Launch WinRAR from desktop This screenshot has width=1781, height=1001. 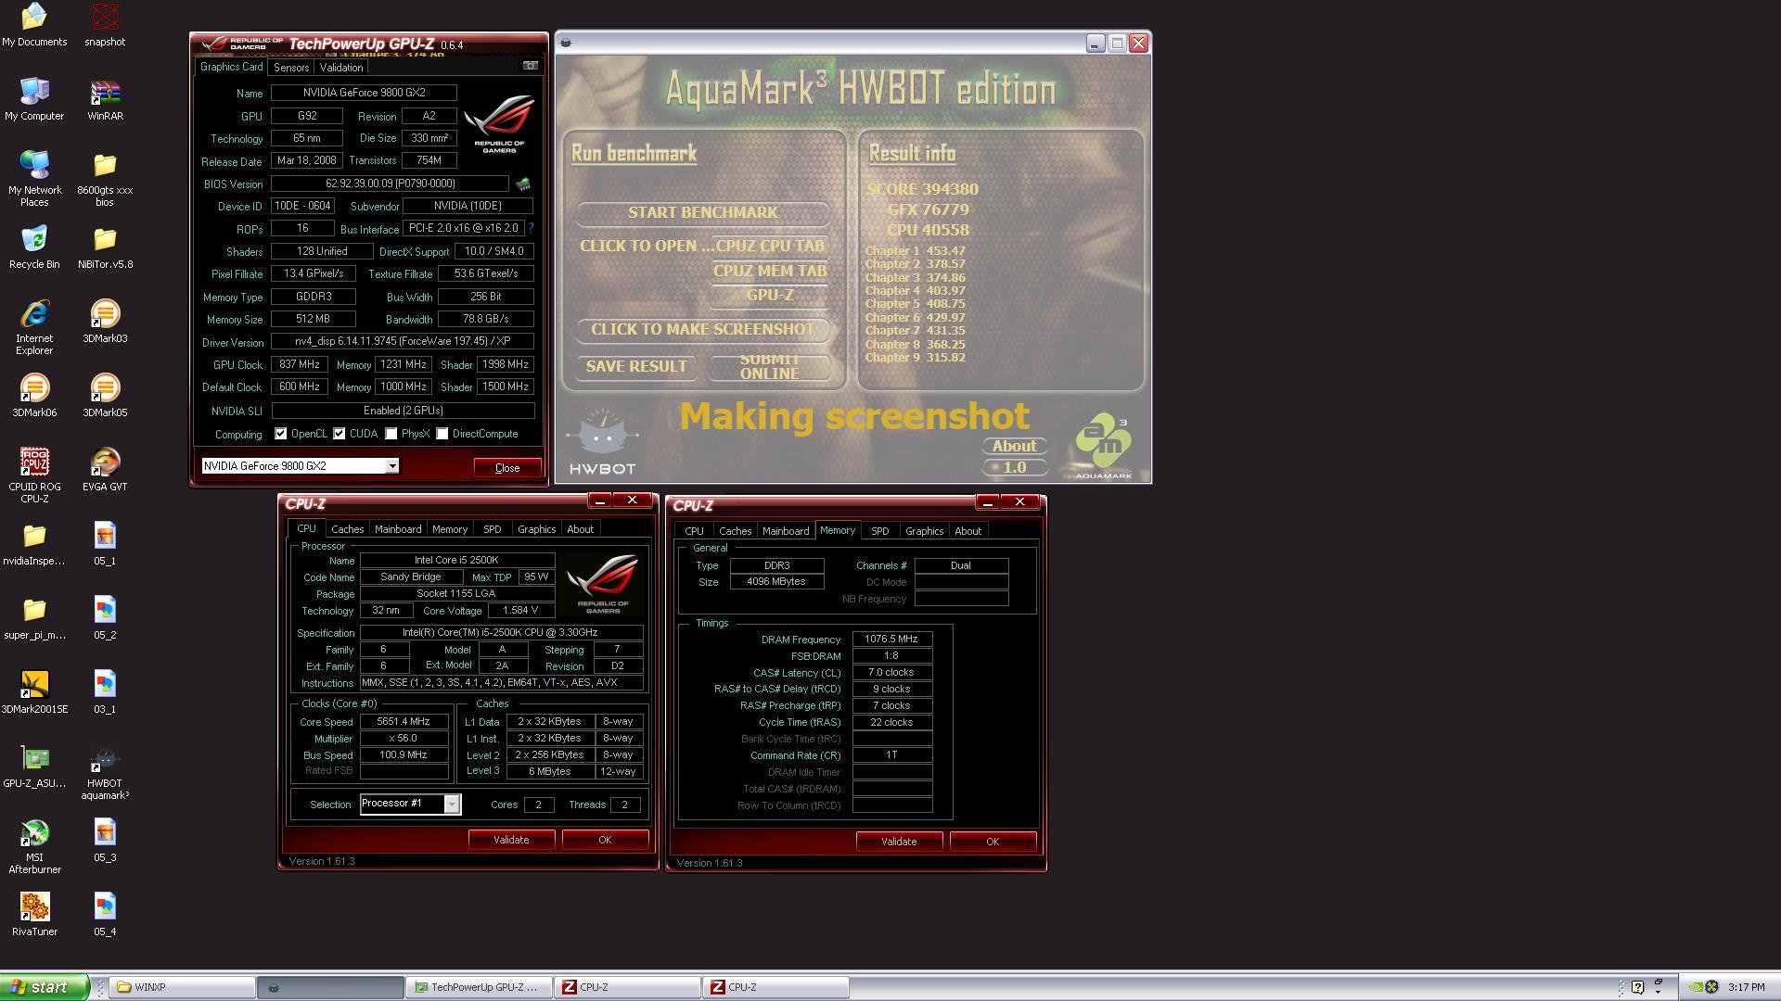[x=105, y=99]
